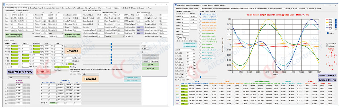Click the large Forward button
This screenshot has height=108, width=341.
pos(90,79)
